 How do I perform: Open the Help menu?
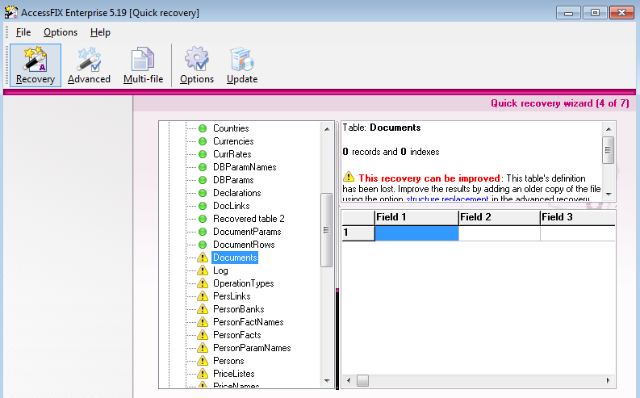[100, 32]
